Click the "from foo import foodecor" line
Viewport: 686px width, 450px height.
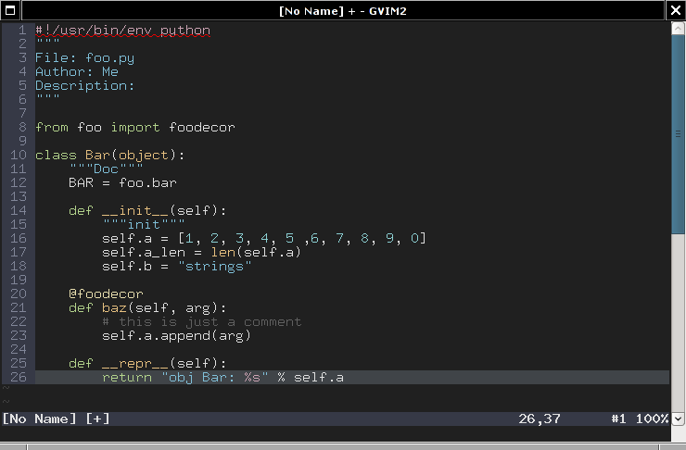135,127
